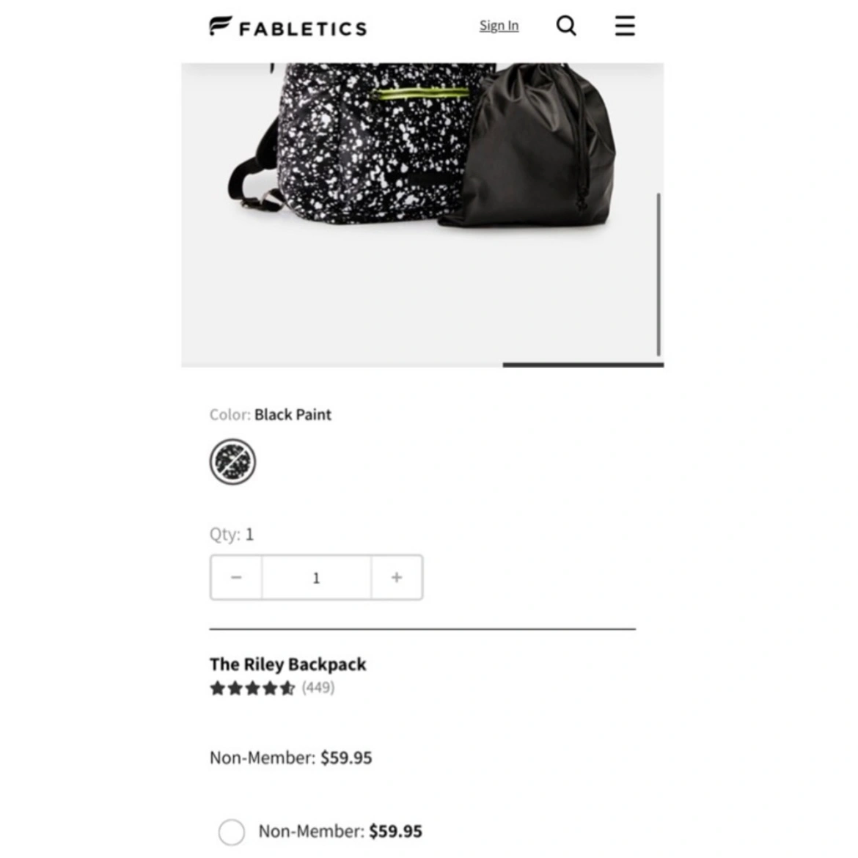
Task: Open the hamburger menu icon
Action: [625, 26]
